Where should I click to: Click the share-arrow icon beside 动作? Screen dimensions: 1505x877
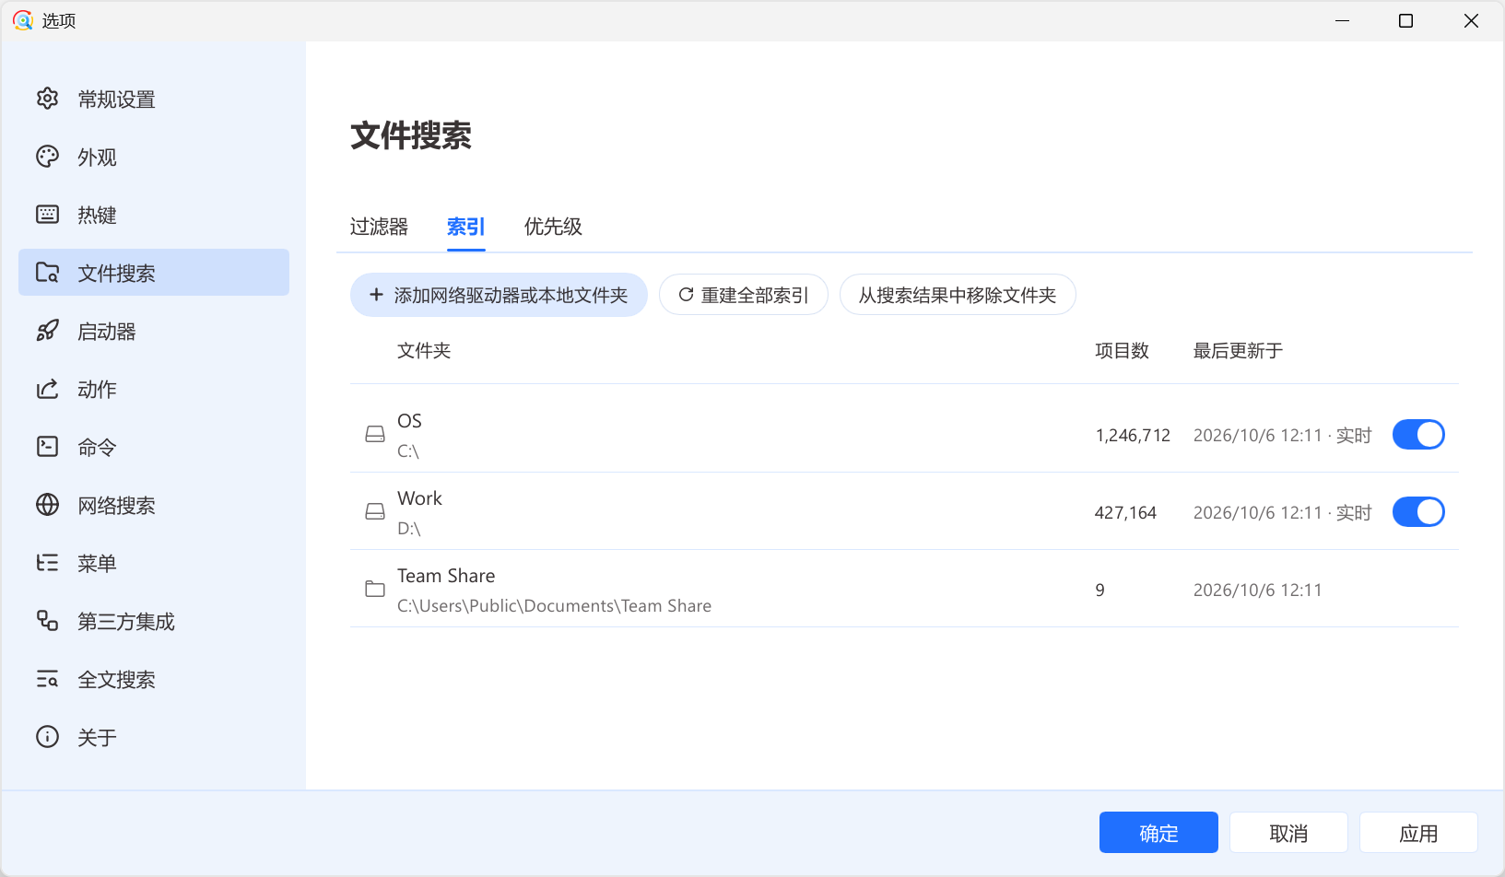tap(47, 389)
